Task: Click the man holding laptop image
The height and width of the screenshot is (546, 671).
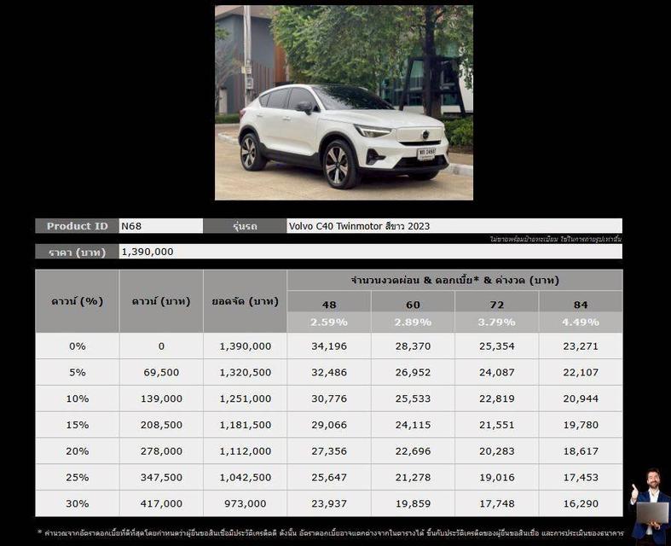Action: point(651,506)
